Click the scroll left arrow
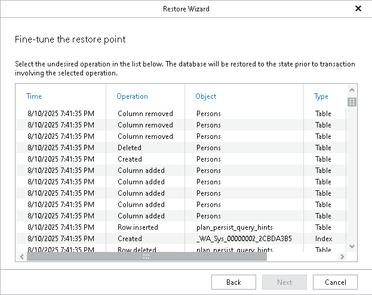The height and width of the screenshot is (295, 372). (22, 257)
